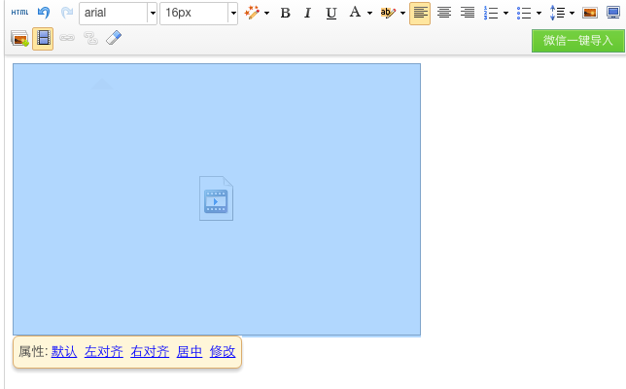
Task: Insert a single image
Action: tap(589, 13)
